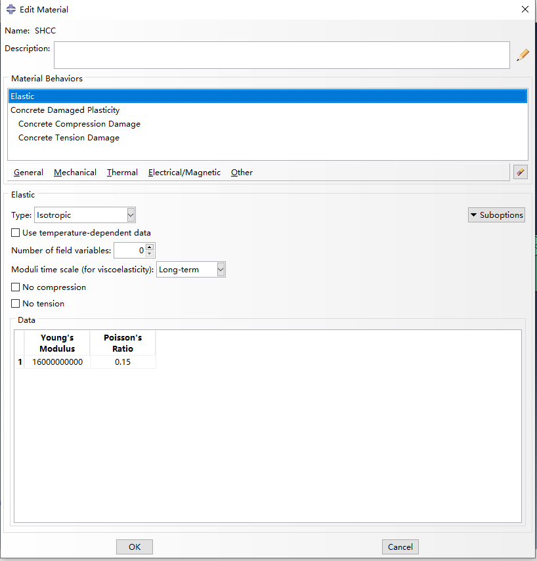
Task: Select Concrete Damaged Plasticity behavior
Action: point(65,110)
